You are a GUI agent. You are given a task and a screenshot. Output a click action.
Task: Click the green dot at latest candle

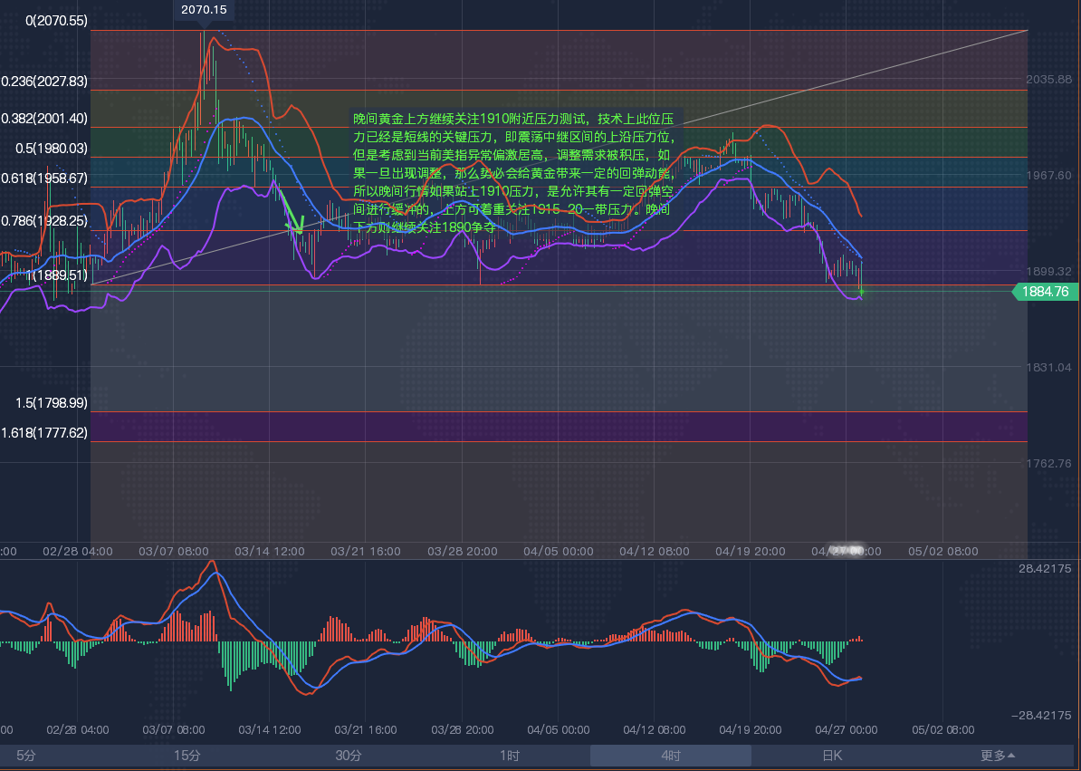pyautogui.click(x=861, y=292)
